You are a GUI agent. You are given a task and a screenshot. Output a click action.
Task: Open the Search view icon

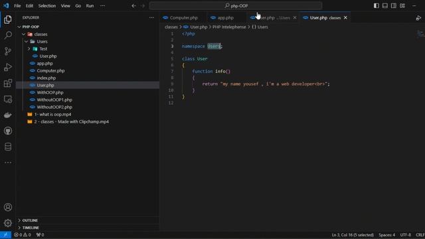tap(8, 35)
